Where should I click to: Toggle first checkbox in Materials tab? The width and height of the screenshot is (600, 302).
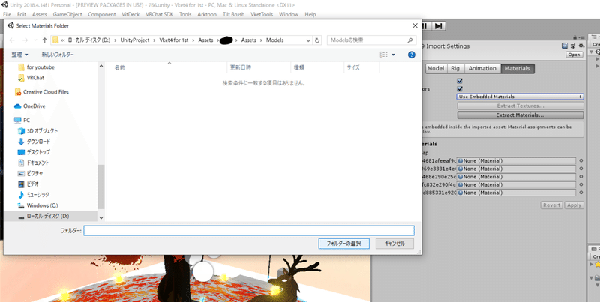click(460, 81)
